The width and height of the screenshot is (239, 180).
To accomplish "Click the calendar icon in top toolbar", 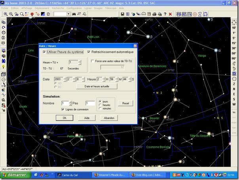I will [149, 14].
